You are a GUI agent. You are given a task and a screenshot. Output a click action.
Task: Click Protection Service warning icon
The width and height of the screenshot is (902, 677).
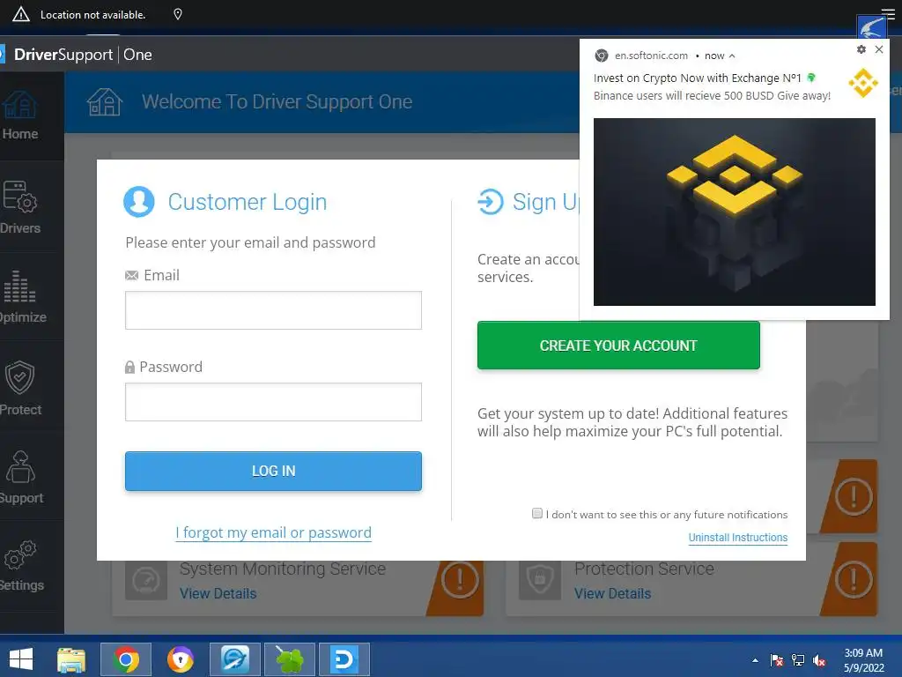tap(854, 580)
